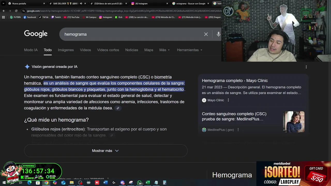The height and width of the screenshot is (186, 331).
Task: Open Calculator from the taskbar
Action: pos(164,183)
